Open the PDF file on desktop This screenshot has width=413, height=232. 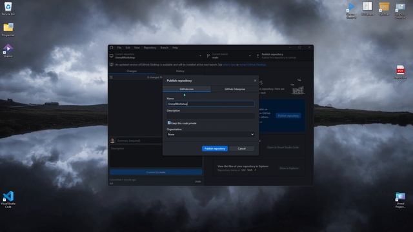coord(400,72)
